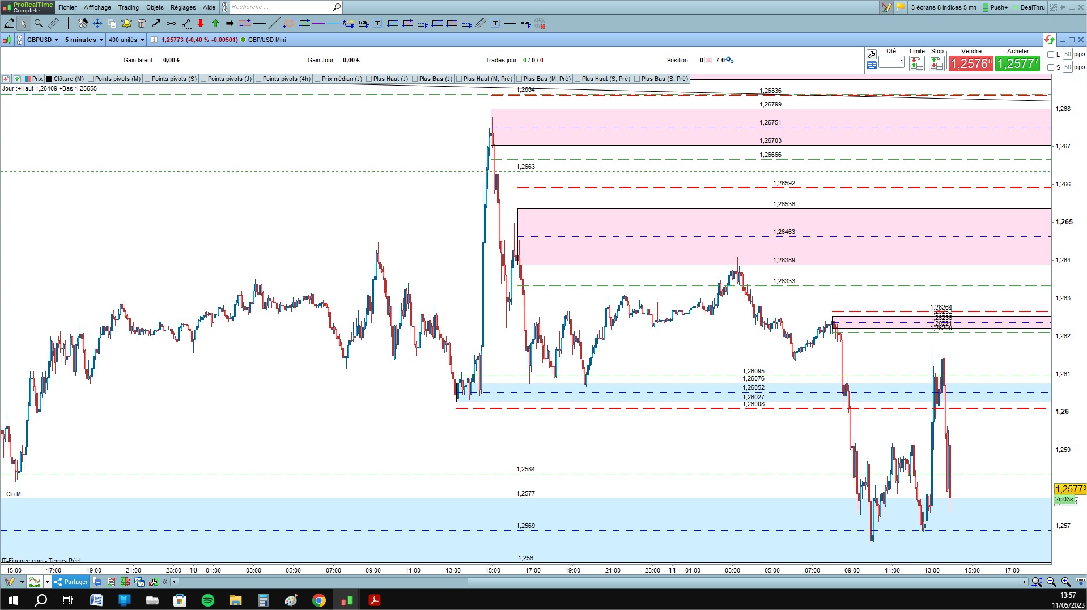1087x610 pixels.
Task: Select the alert bell tool
Action: [126, 23]
